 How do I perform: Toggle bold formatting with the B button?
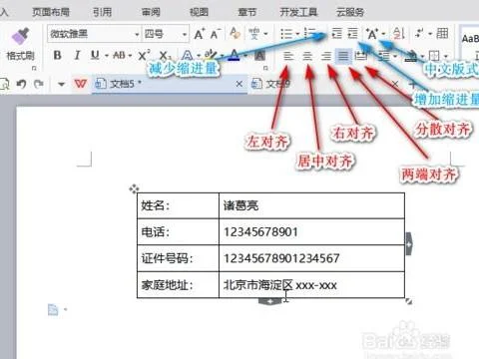(x=57, y=55)
